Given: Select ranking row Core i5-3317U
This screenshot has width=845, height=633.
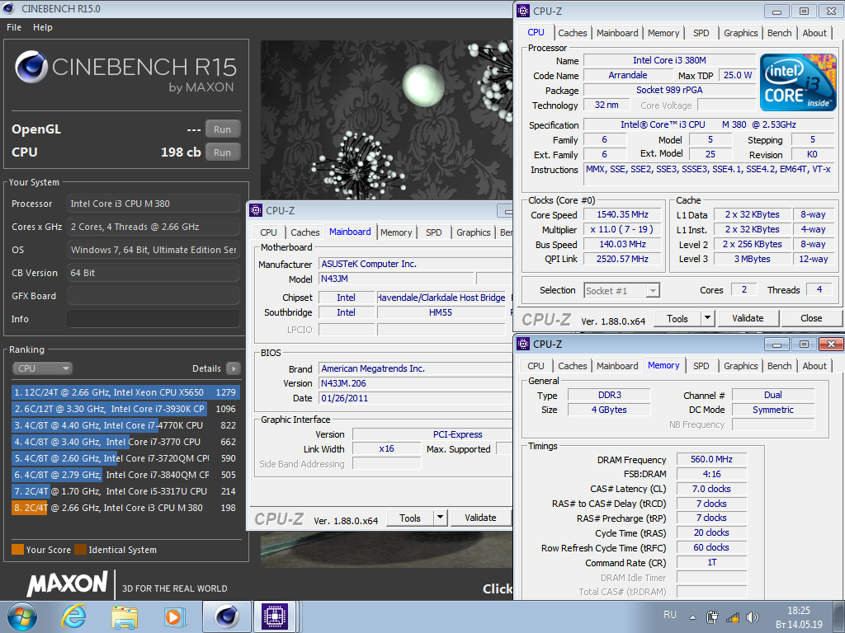Looking at the screenshot, I should [x=125, y=491].
